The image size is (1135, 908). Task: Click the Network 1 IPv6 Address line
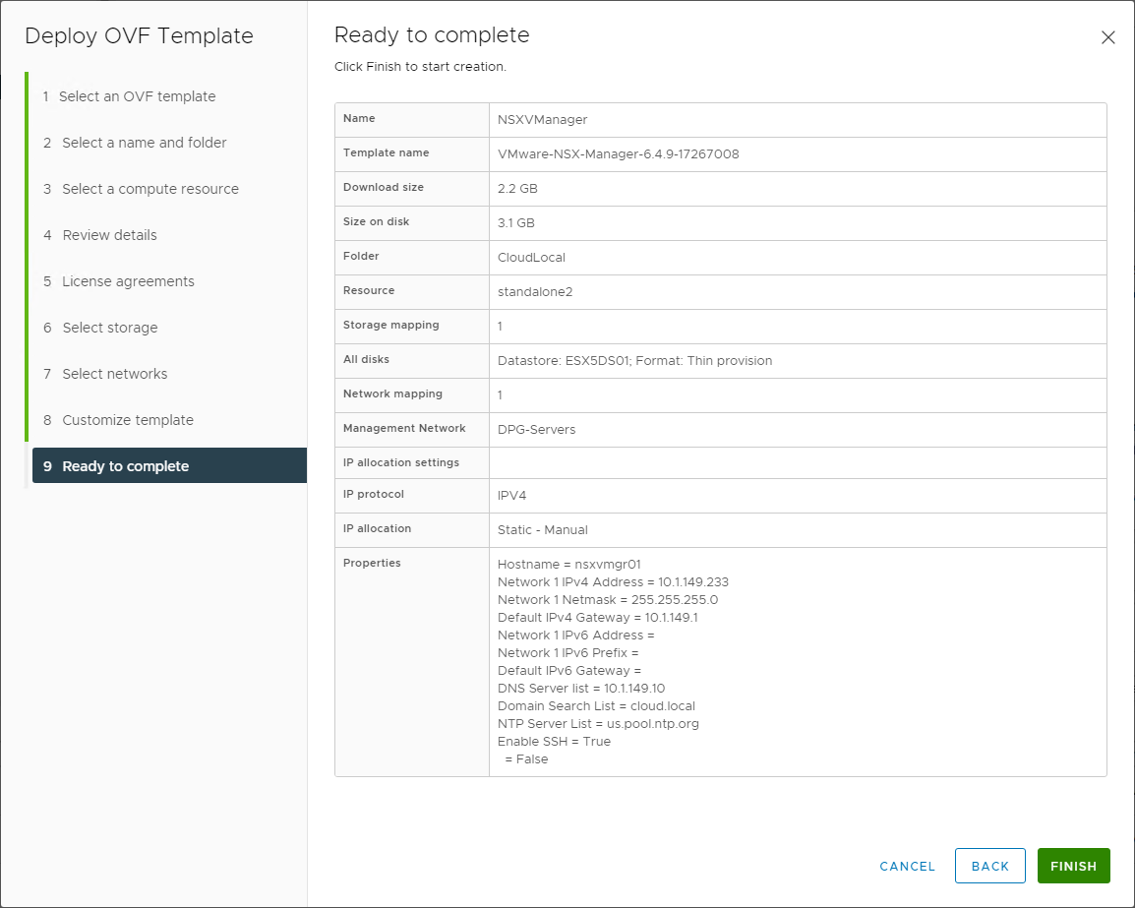575,636
